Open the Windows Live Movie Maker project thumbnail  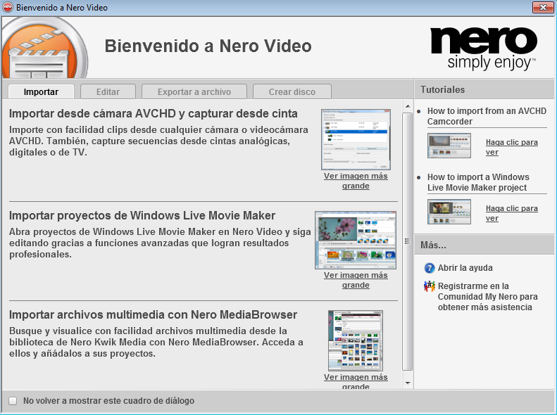pyautogui.click(x=356, y=240)
